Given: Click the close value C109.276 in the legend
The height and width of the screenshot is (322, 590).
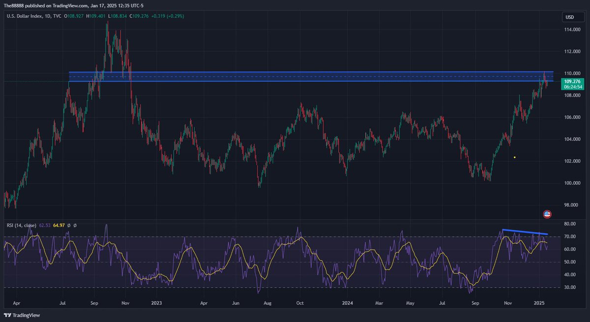Looking at the screenshot, I should tap(139, 16).
